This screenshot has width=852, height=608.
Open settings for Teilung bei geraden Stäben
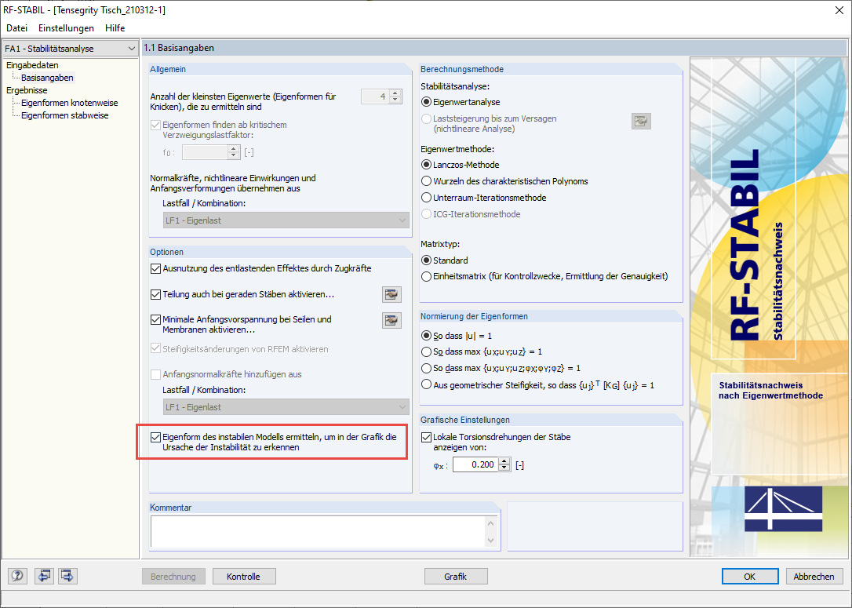click(391, 294)
